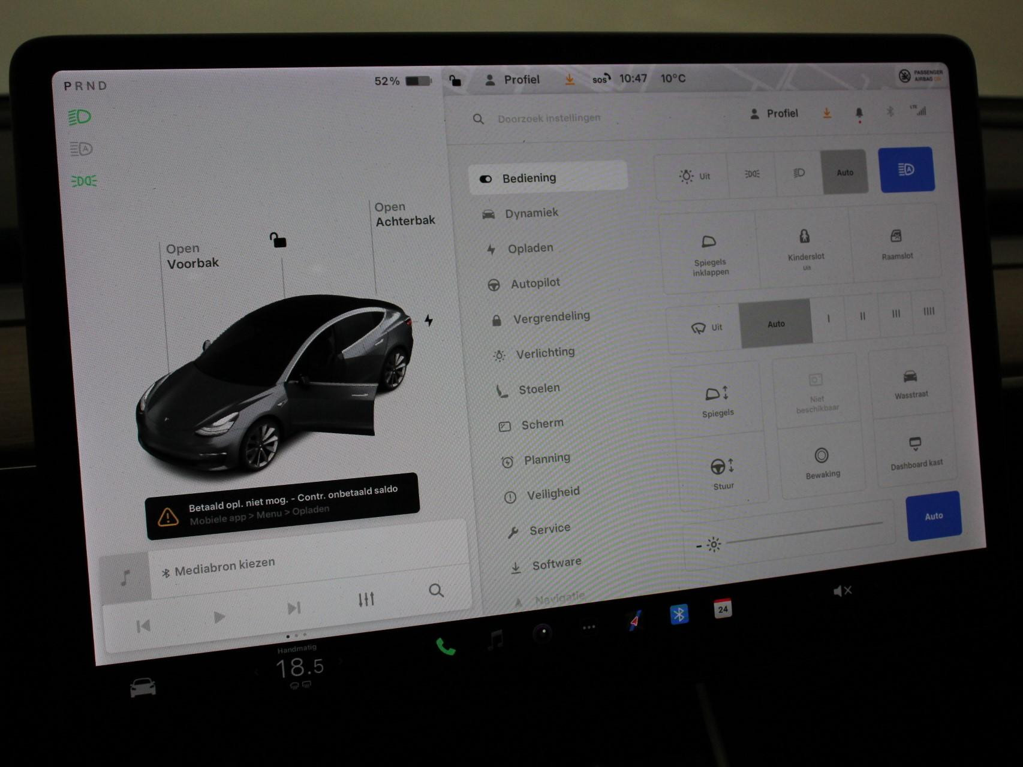Set headlights to Auto
1023x767 pixels.
[845, 172]
